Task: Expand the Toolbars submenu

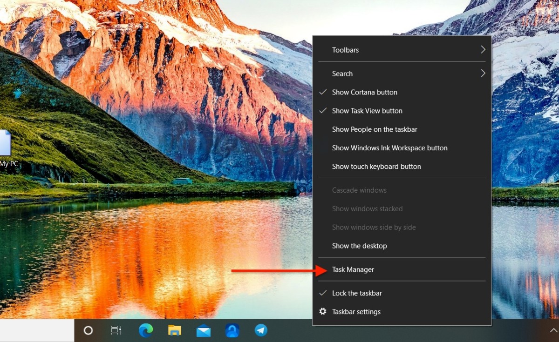Action: [345, 50]
